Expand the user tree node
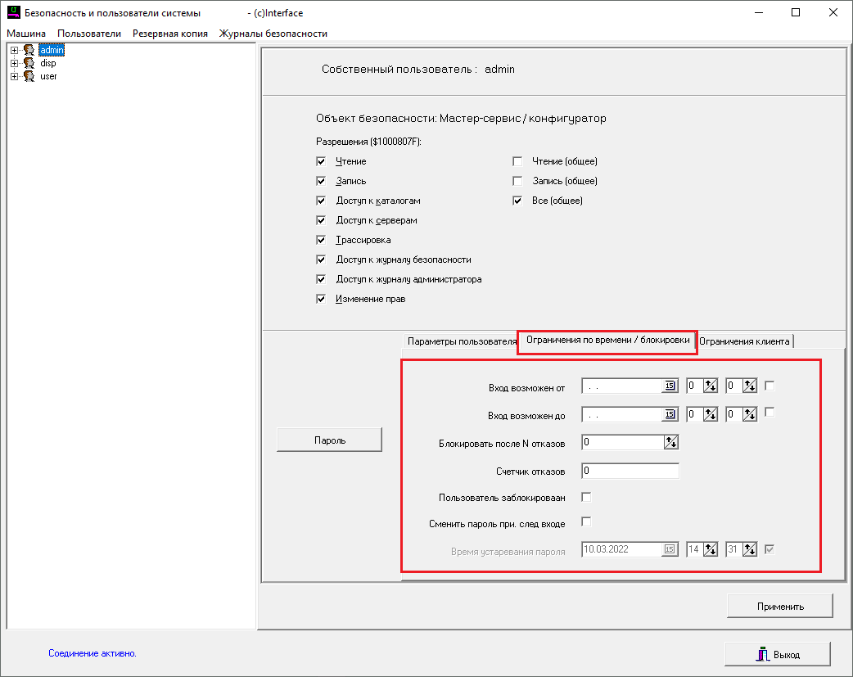The height and width of the screenshot is (677, 853). pyautogui.click(x=14, y=76)
